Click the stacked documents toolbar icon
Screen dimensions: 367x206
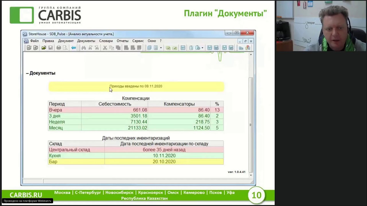(x=149, y=48)
